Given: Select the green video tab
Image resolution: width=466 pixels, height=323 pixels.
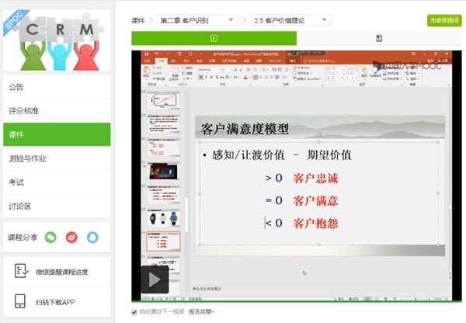Looking at the screenshot, I should point(214,38).
